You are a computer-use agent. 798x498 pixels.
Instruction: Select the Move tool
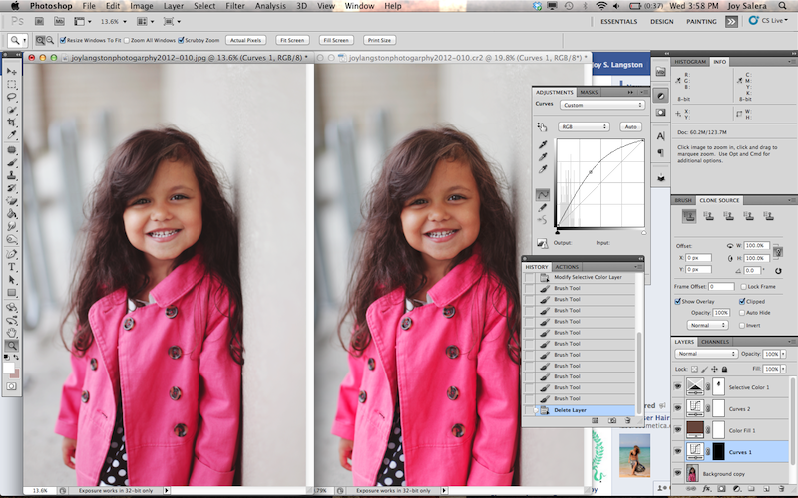click(12, 71)
